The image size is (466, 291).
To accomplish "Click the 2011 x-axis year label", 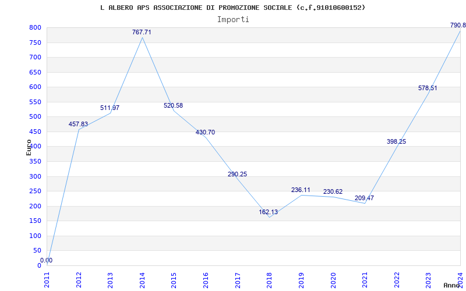I will click(x=47, y=280).
